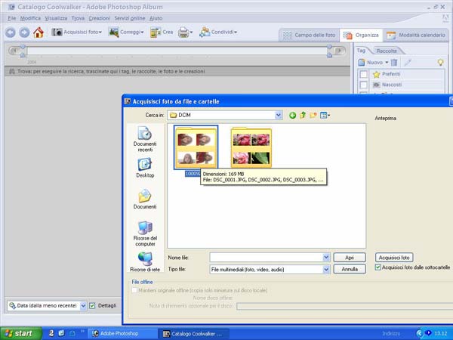Open the Acquisisci foto camera menu
Image resolution: width=453 pixels, height=340 pixels.
[x=76, y=32]
